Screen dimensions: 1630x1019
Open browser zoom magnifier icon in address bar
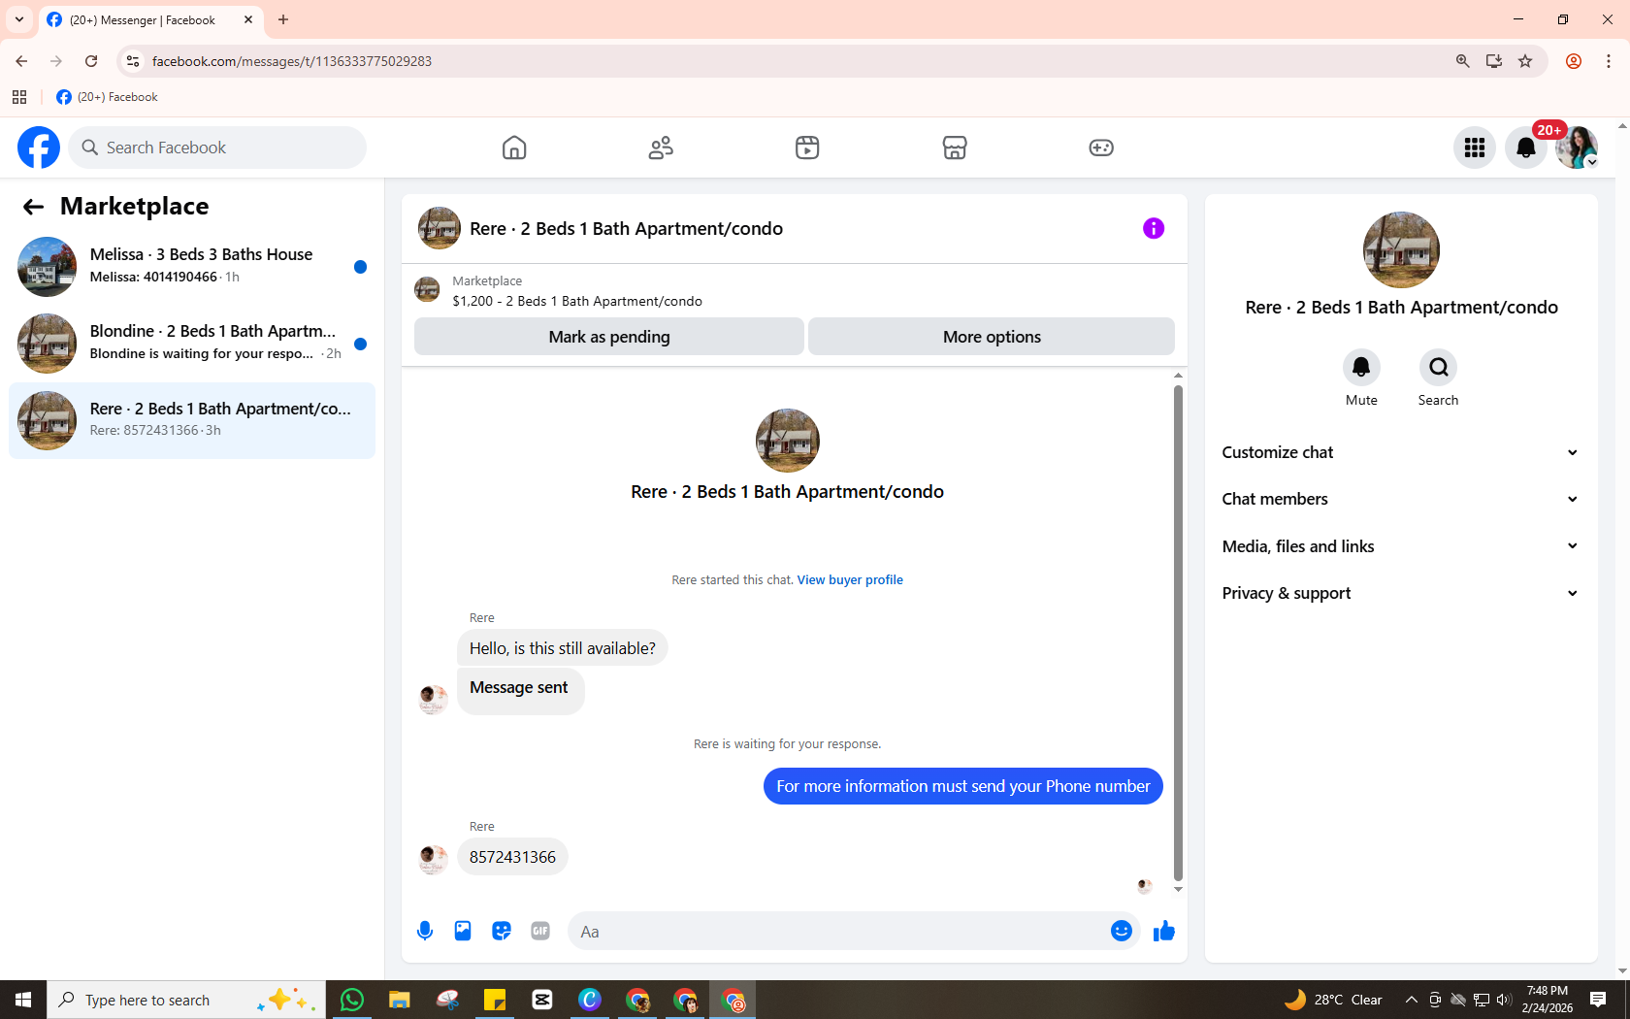[1463, 61]
